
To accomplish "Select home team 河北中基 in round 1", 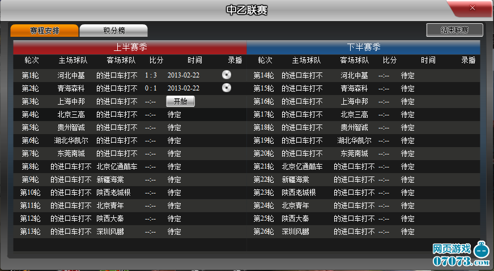I will pyautogui.click(x=71, y=75).
